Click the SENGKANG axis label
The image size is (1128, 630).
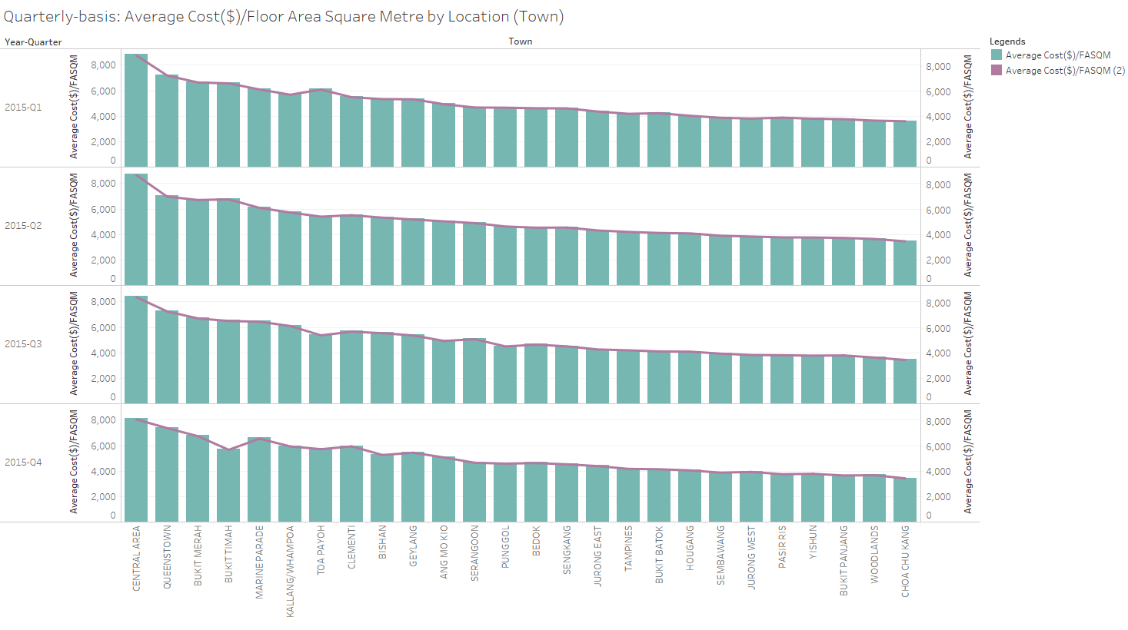pos(567,550)
